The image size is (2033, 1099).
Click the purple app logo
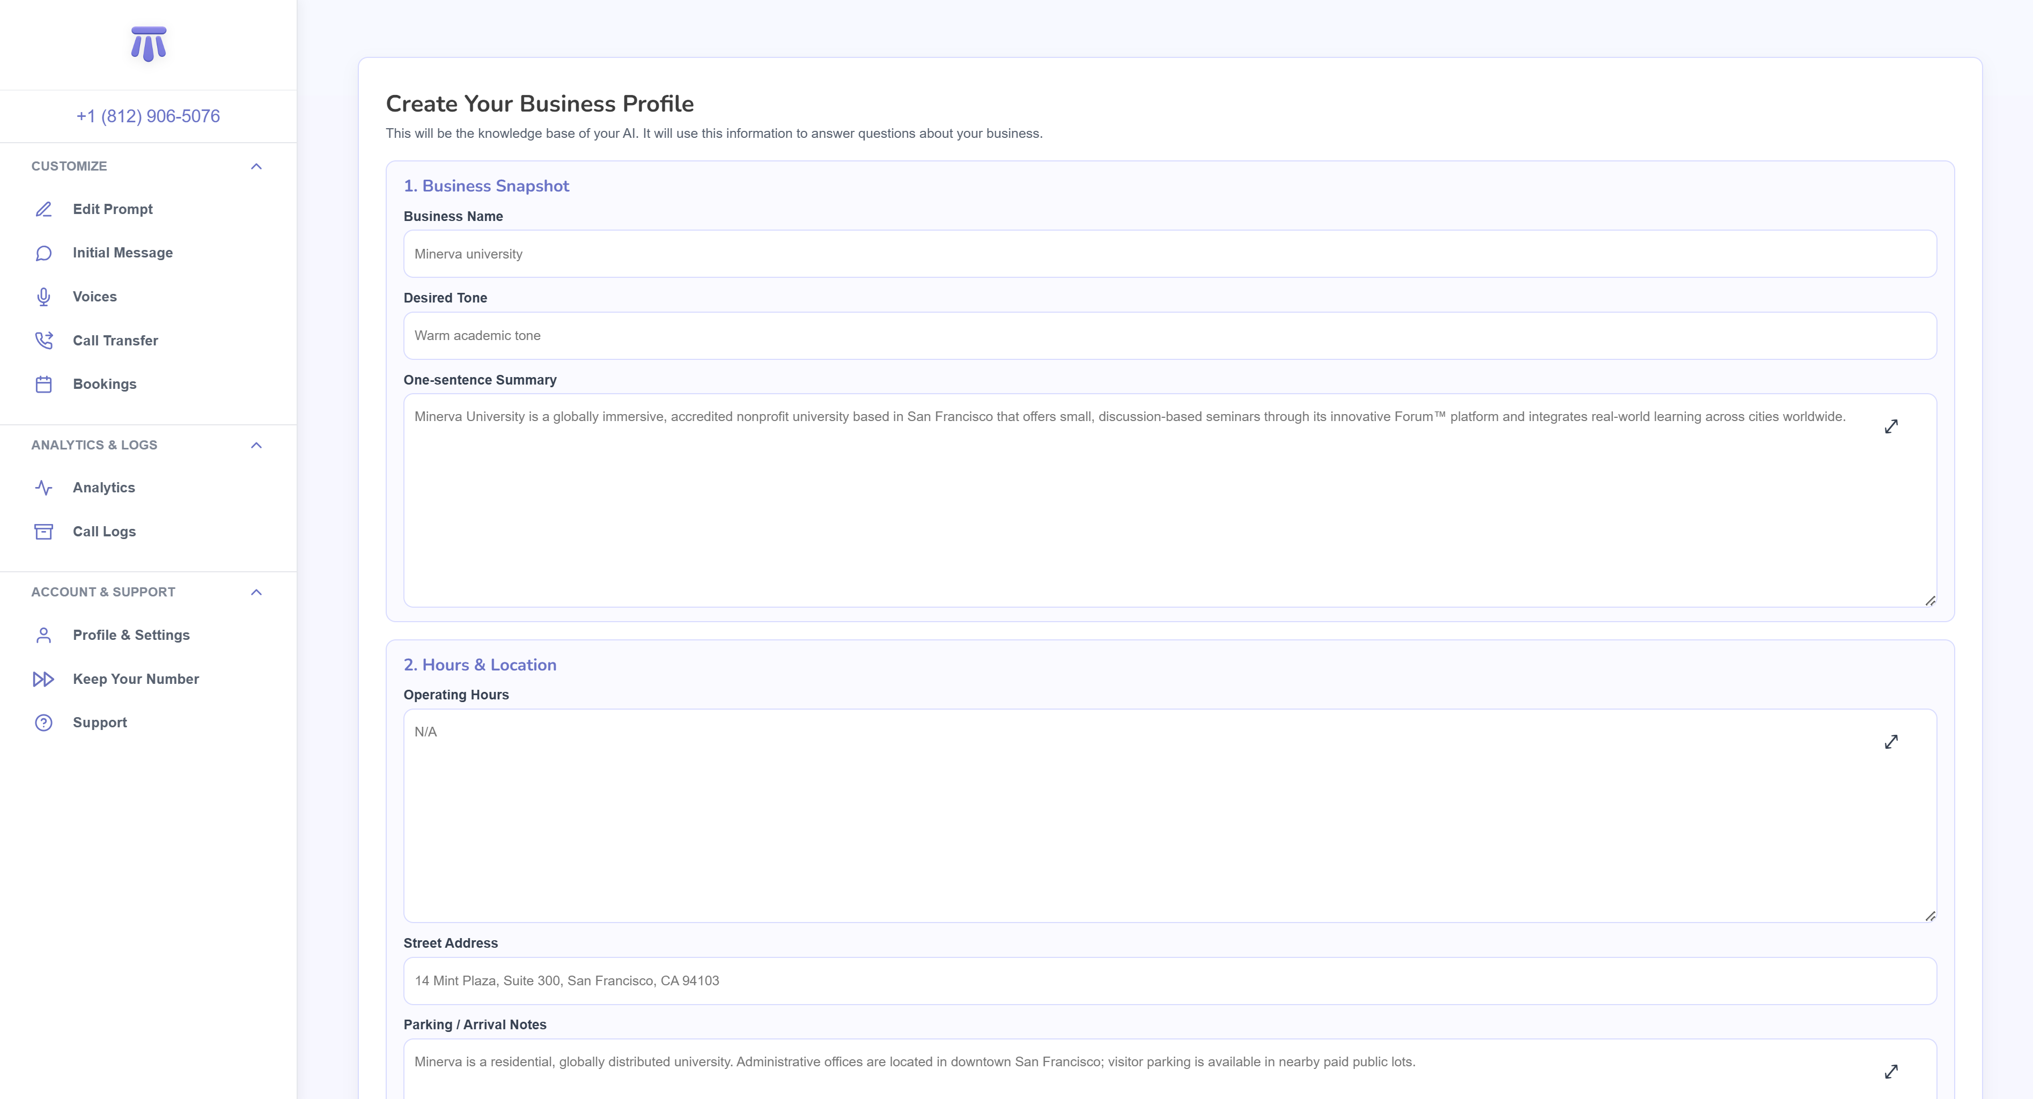point(149,44)
